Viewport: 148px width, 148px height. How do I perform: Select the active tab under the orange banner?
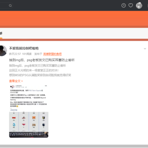pos(1,34)
